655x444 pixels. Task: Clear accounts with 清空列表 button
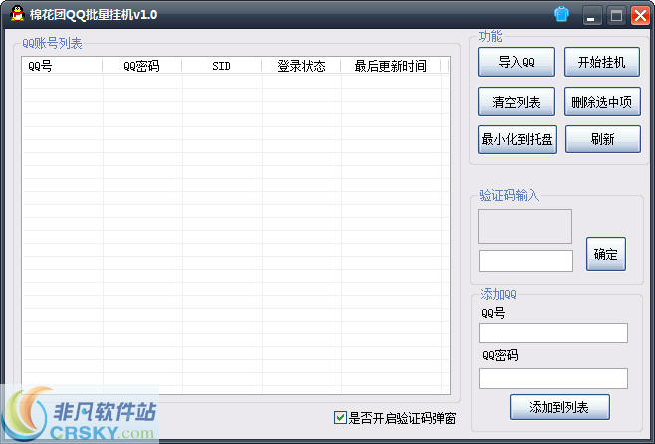click(517, 102)
